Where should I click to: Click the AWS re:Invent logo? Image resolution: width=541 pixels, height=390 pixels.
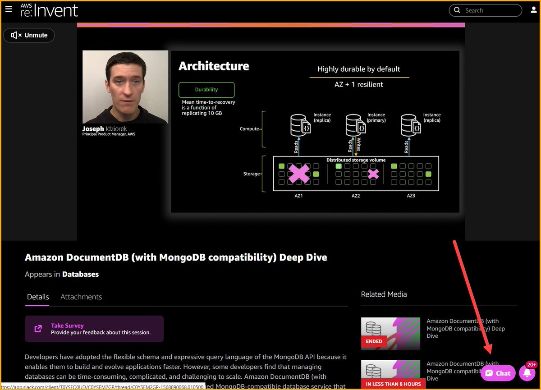[49, 10]
